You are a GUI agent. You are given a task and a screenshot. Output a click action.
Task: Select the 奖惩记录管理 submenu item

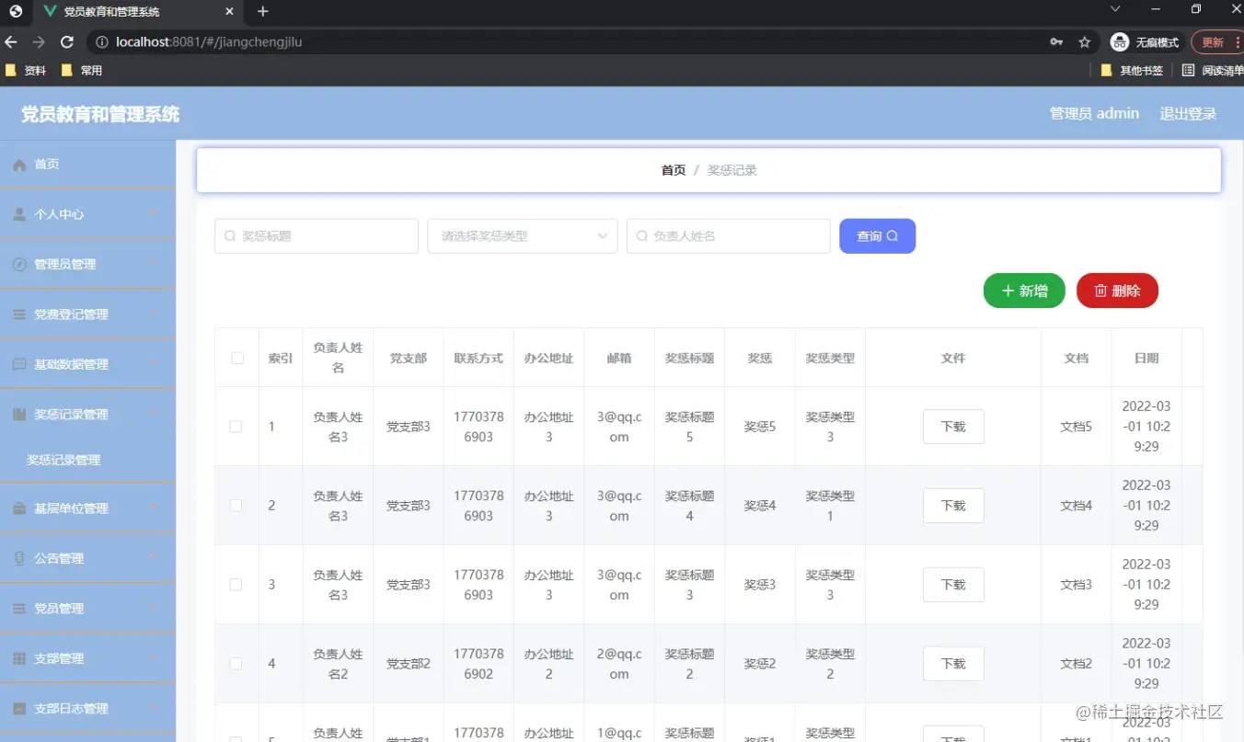87,461
